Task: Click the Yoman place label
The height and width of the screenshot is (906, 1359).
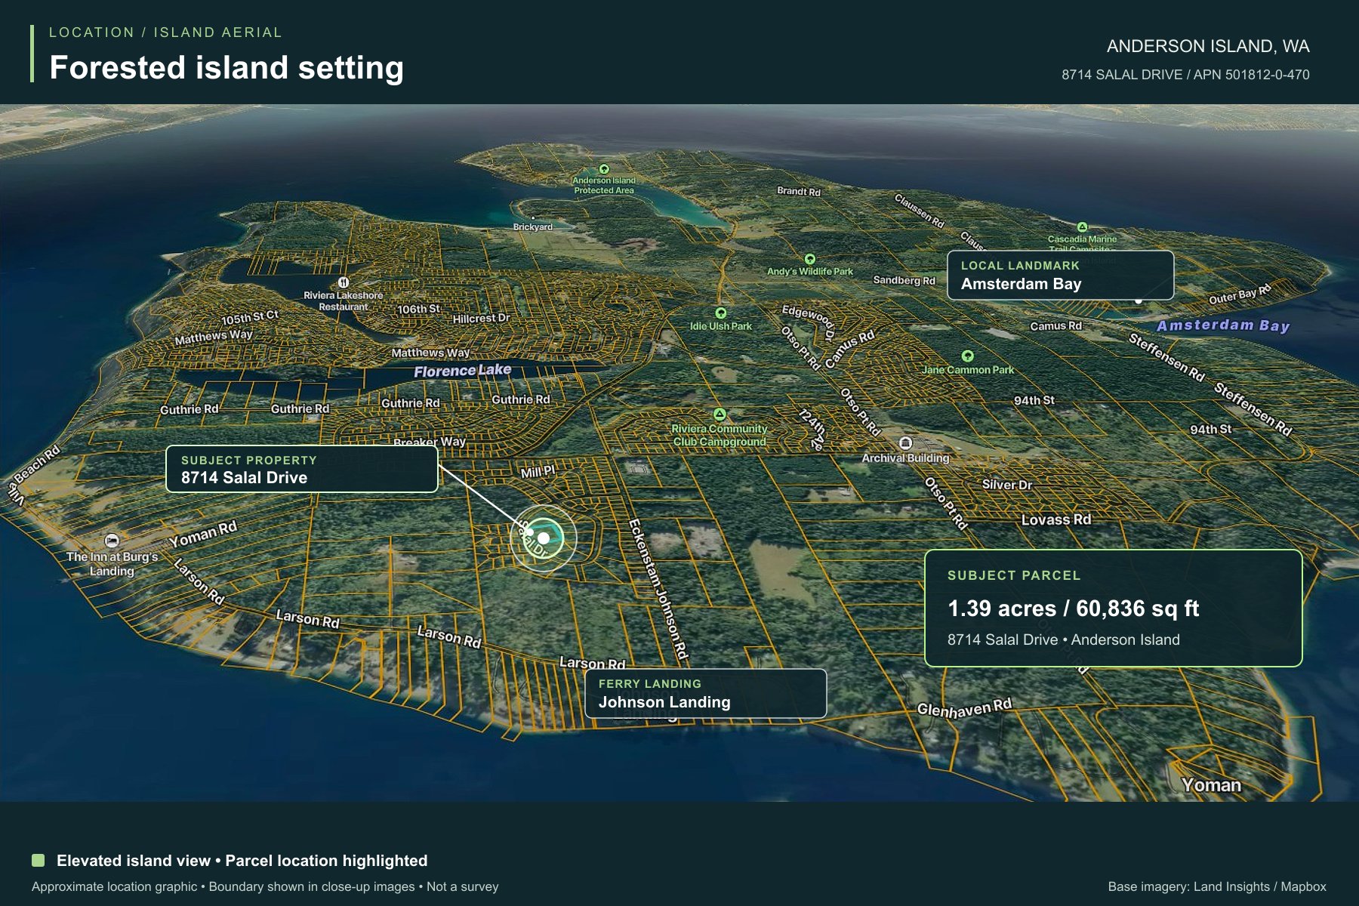Action: [x=1211, y=785]
